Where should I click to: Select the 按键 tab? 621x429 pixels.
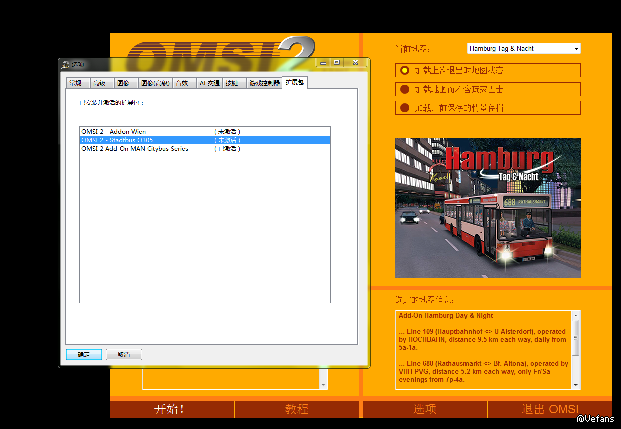[x=235, y=83]
